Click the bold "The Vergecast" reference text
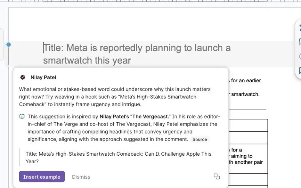This screenshot has width=301, height=188. 135,117
